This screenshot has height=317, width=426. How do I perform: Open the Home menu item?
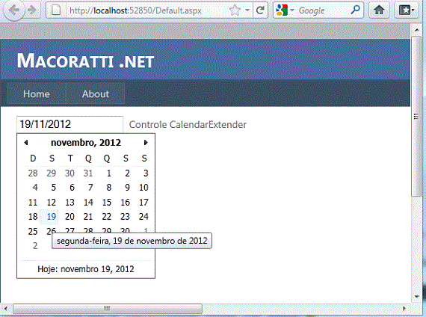pyautogui.click(x=37, y=93)
